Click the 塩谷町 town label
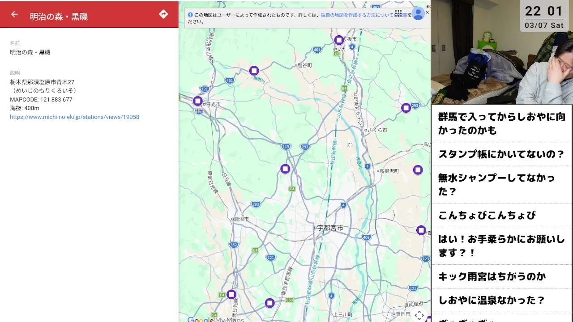 (x=305, y=65)
